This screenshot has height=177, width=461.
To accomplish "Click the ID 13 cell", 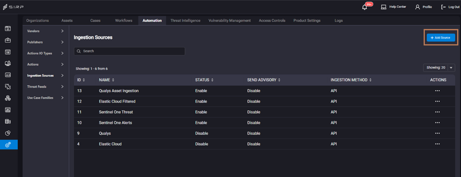I will point(79,91).
